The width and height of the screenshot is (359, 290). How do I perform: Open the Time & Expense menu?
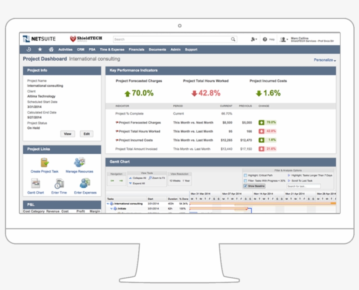pos(113,49)
